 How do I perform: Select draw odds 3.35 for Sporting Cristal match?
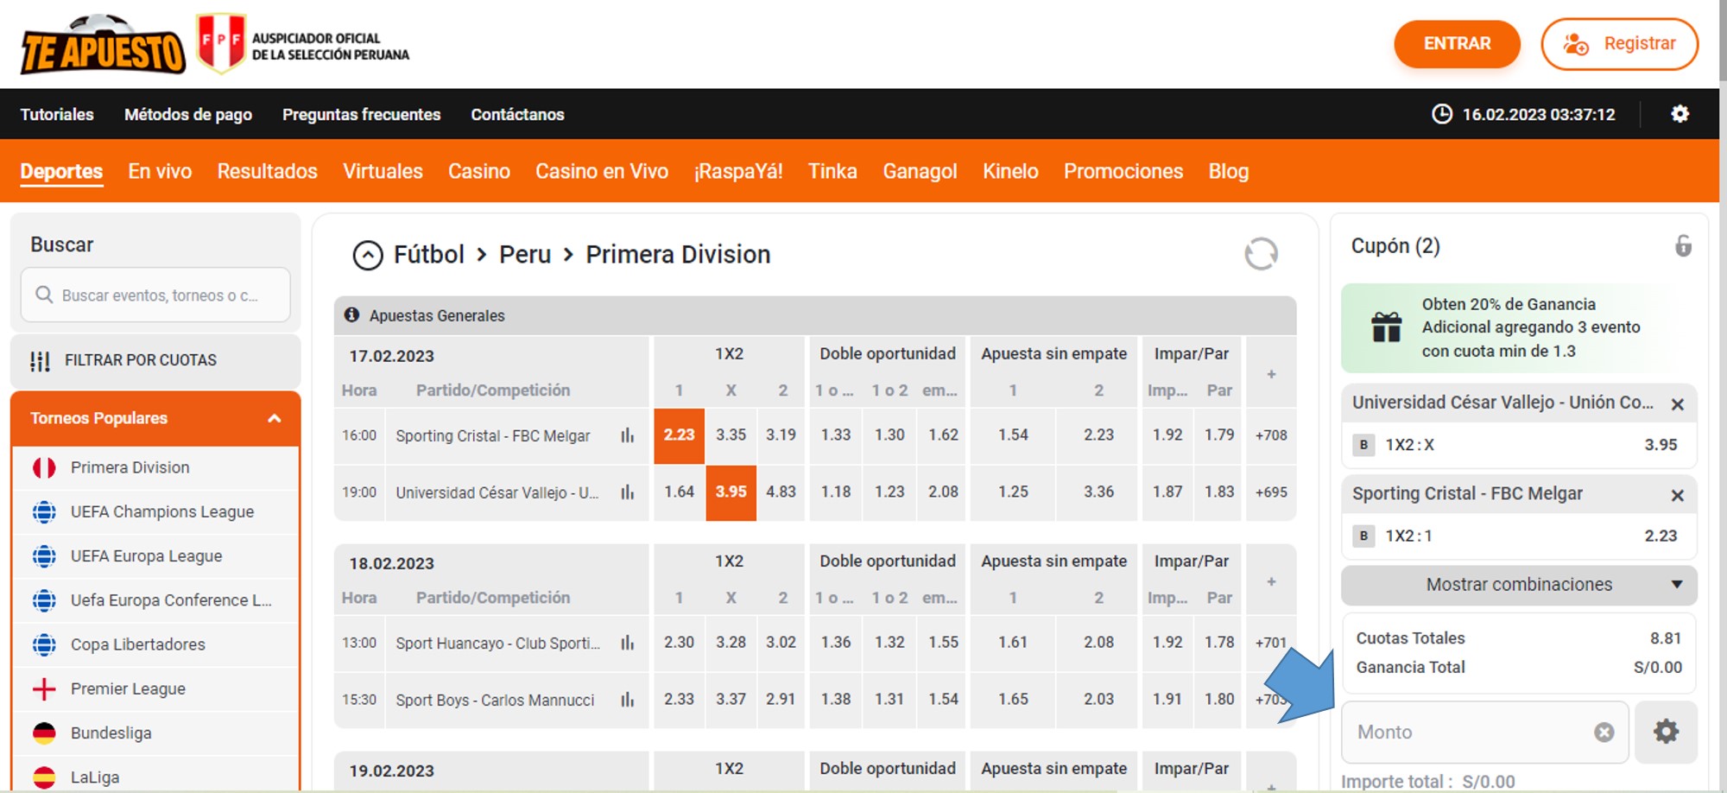[731, 435]
